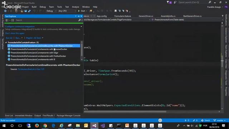Open the Solution Explorer side tab

226,35
